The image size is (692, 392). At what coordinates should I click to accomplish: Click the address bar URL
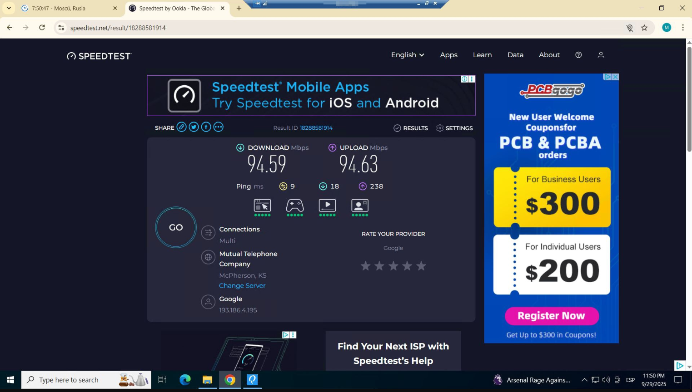pyautogui.click(x=118, y=28)
